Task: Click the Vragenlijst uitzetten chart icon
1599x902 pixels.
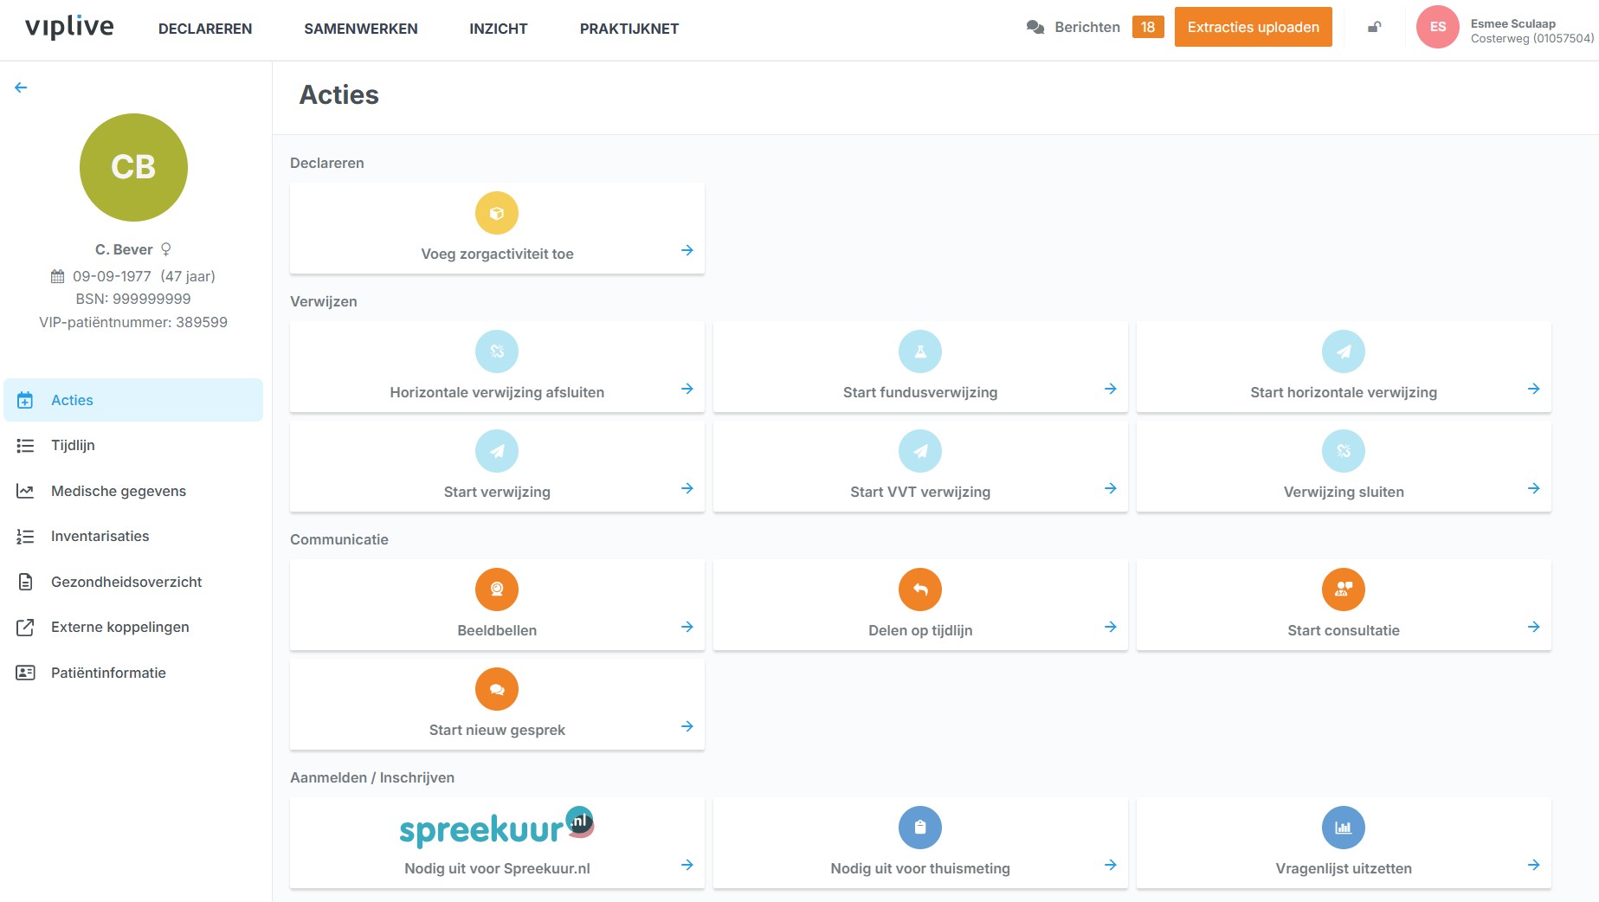Action: point(1343,828)
